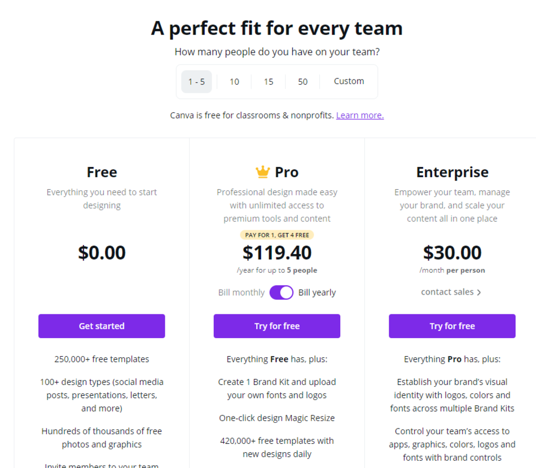
Task: Click the Pro plan heading
Action: 287,172
